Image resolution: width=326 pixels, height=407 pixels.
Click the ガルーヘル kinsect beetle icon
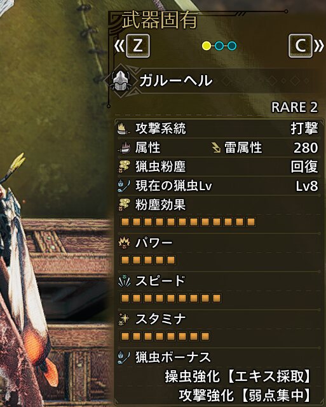[120, 81]
